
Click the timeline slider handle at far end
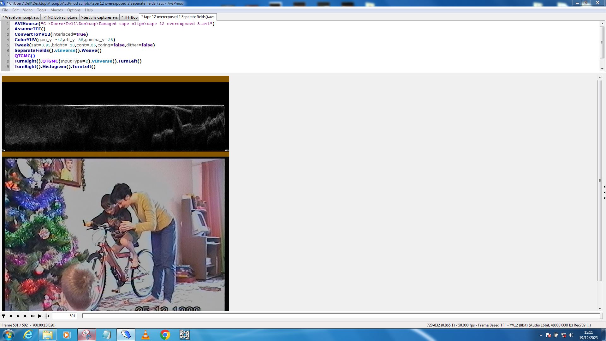tap(601, 316)
